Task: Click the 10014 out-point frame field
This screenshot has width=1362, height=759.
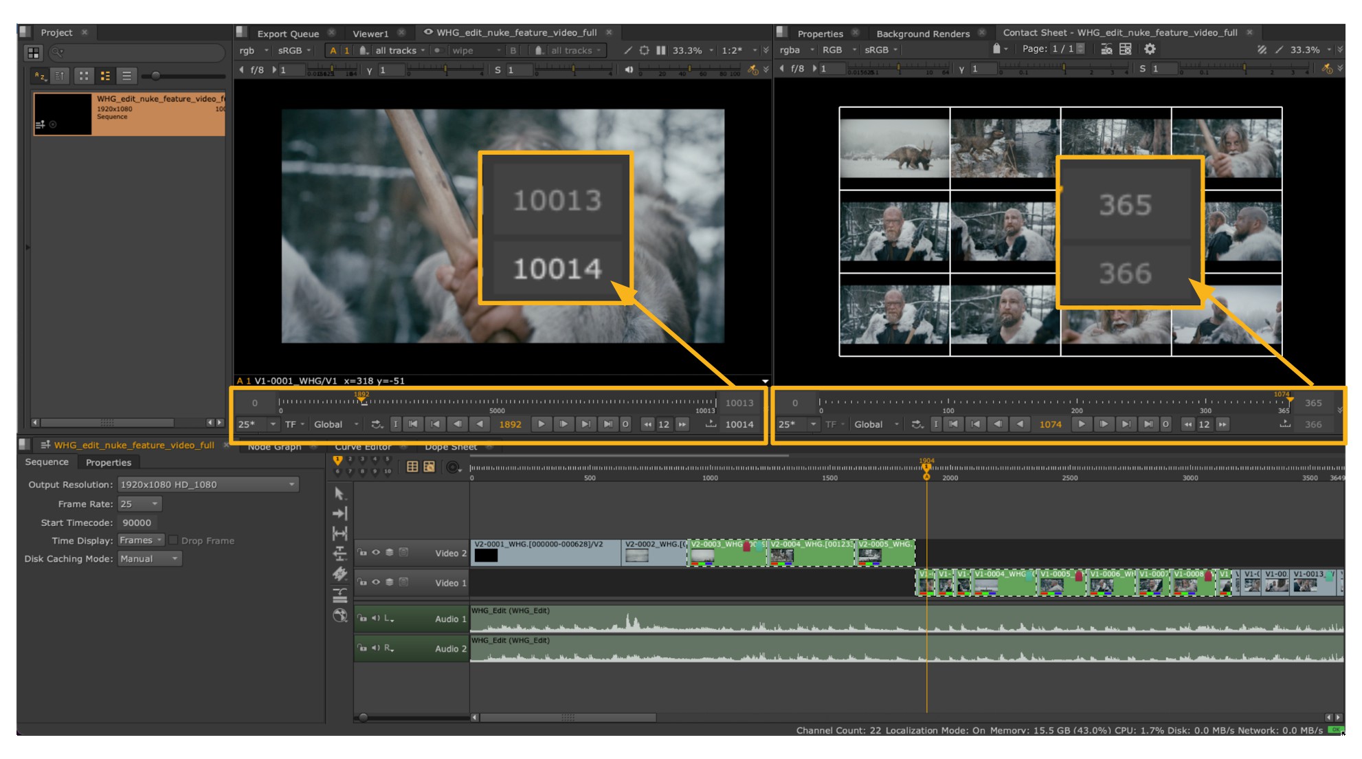Action: (739, 424)
